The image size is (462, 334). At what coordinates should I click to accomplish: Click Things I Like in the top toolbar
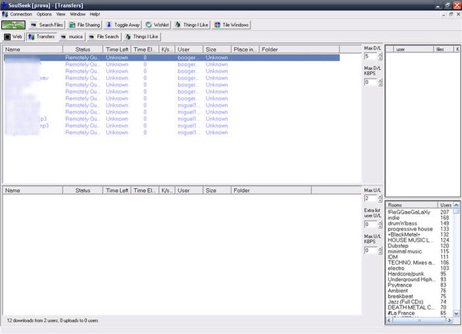coord(192,25)
